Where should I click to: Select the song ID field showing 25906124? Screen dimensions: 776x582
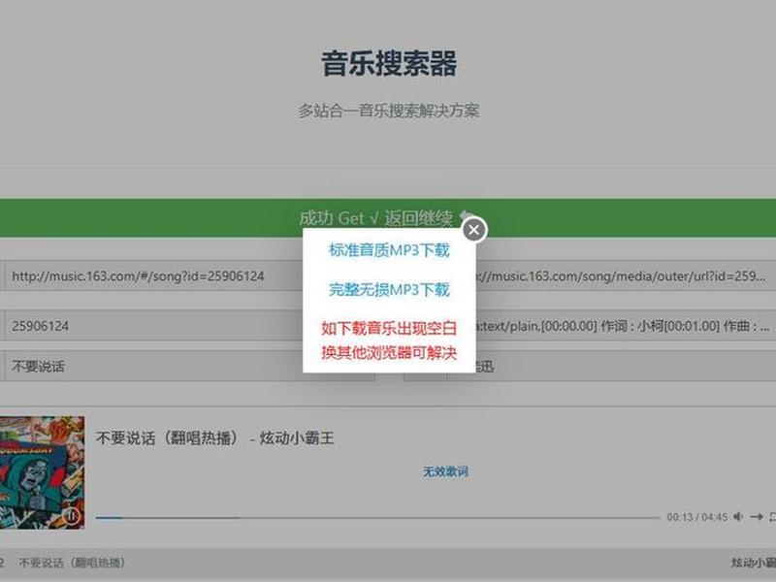pyautogui.click(x=153, y=326)
